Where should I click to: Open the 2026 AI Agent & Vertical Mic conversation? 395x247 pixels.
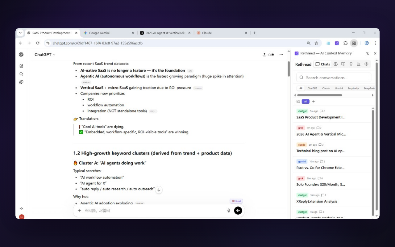tap(332, 131)
